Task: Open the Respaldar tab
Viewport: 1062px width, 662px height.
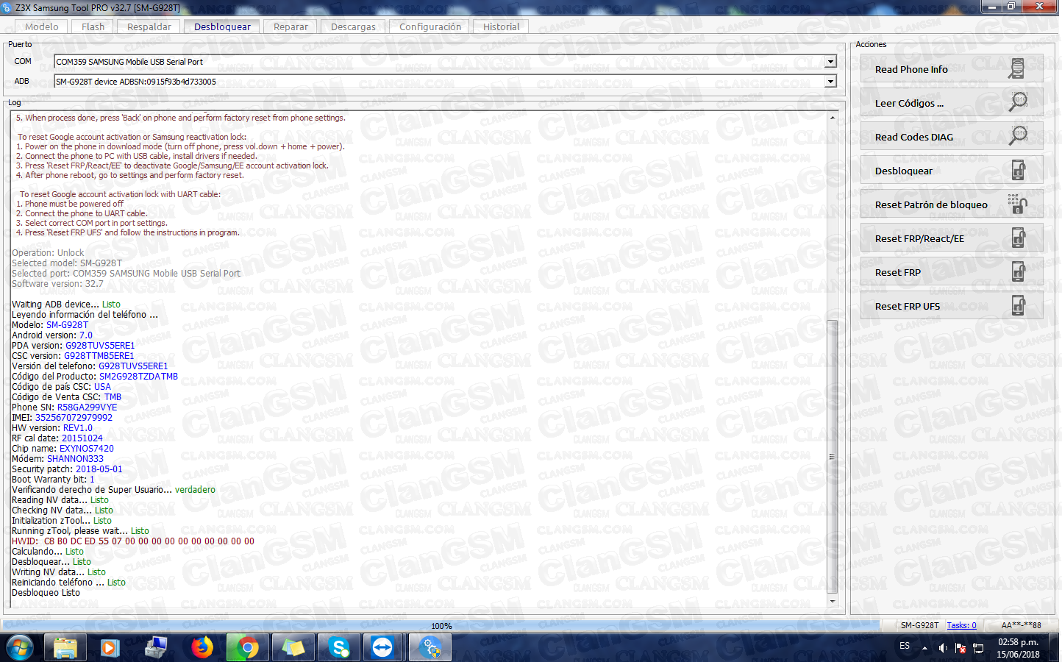Action: pyautogui.click(x=149, y=26)
